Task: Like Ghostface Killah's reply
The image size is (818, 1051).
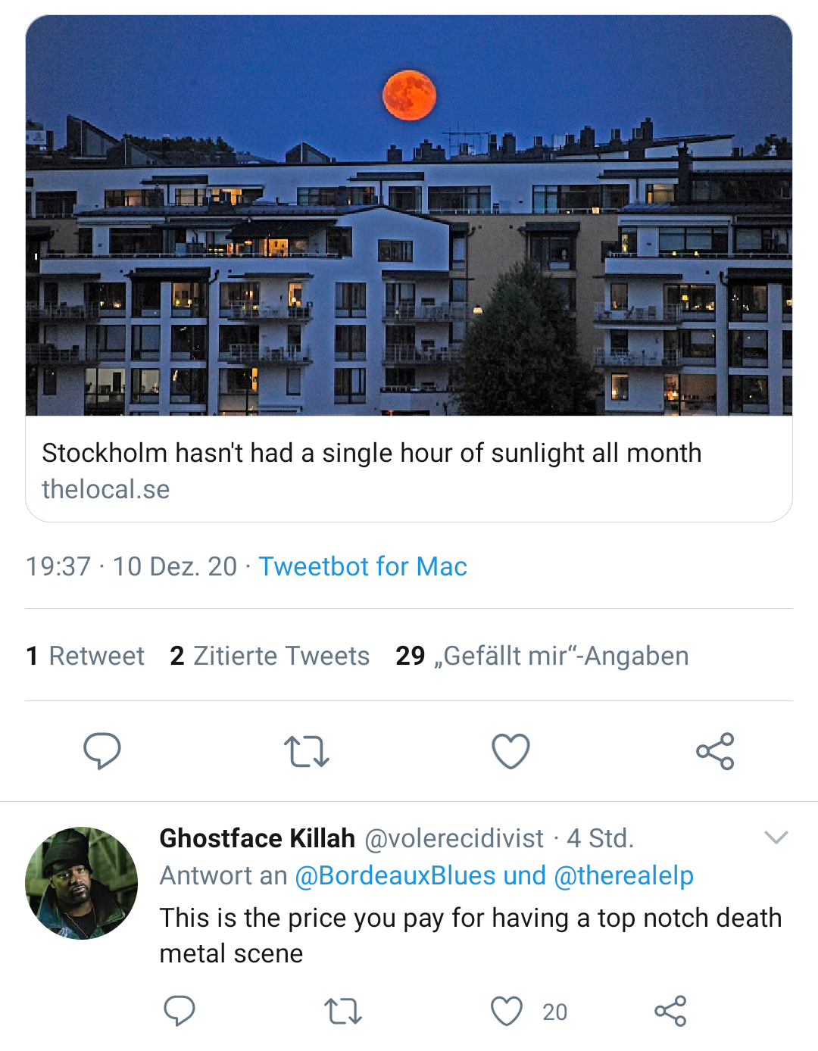Action: tap(507, 1011)
